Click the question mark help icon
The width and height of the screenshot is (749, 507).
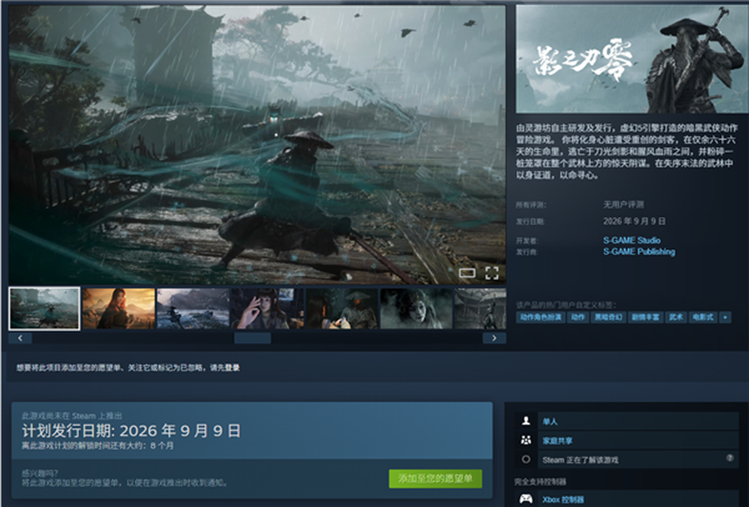[730, 459]
